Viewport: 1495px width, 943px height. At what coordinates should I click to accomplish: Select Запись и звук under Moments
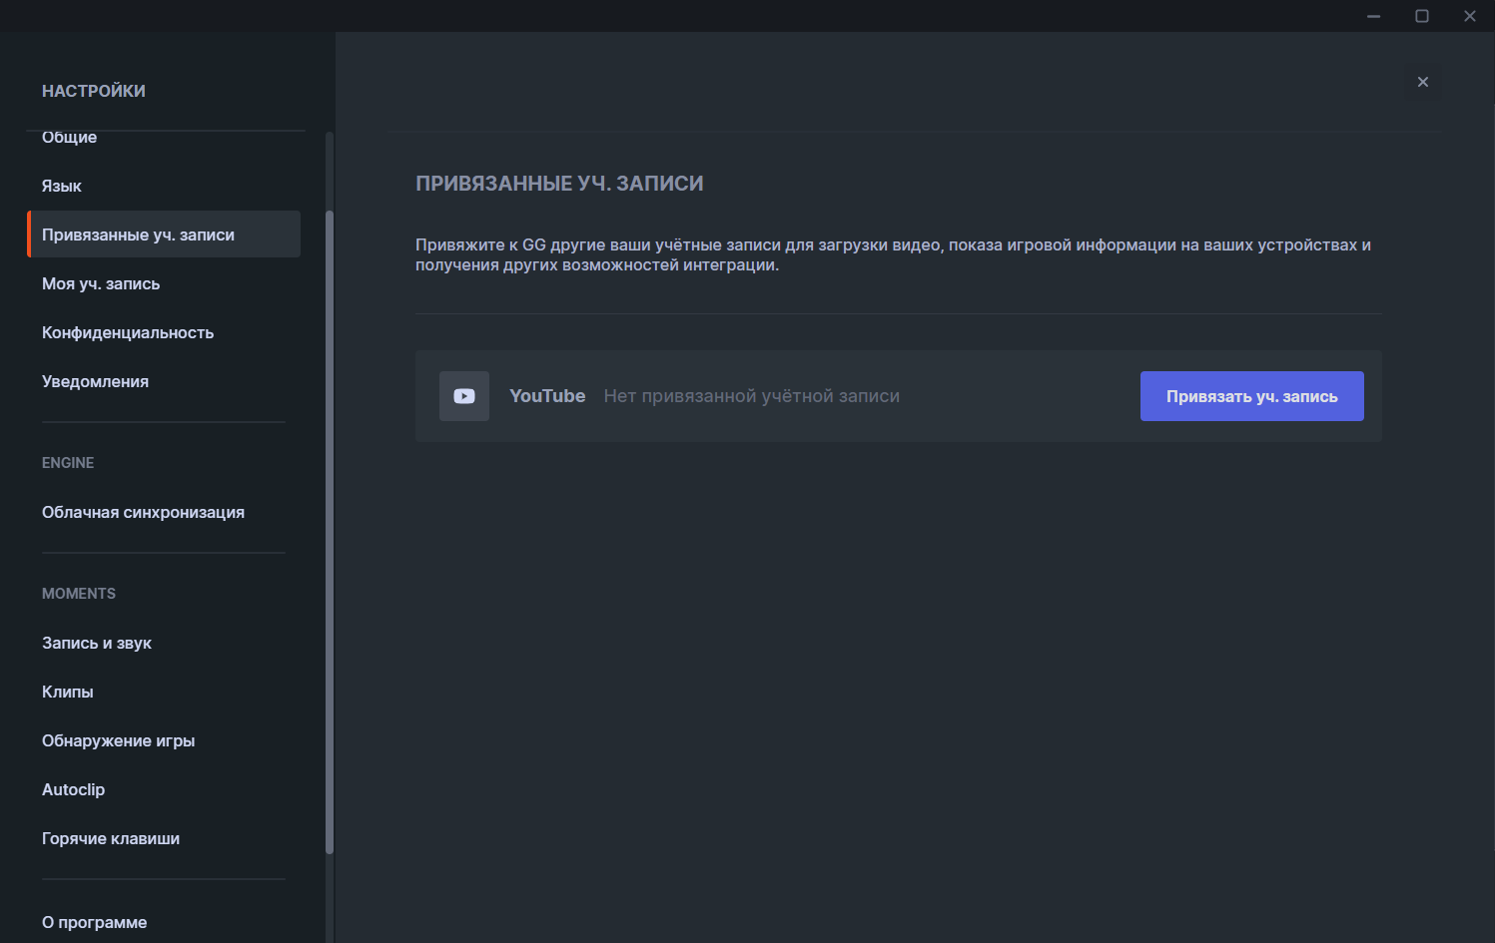(x=97, y=644)
